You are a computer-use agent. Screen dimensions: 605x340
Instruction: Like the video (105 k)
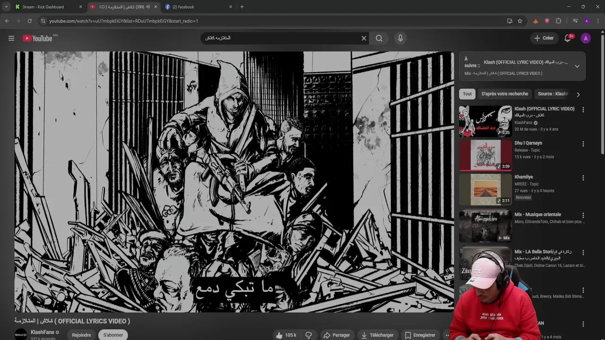(x=286, y=335)
